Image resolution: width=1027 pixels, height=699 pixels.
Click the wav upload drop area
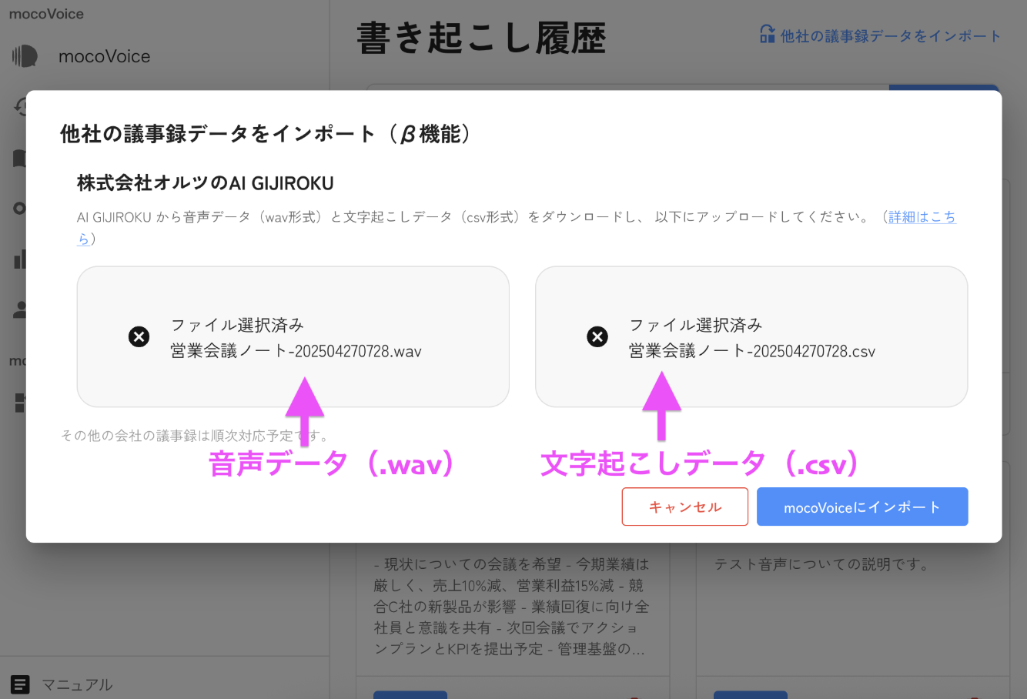pyautogui.click(x=293, y=336)
